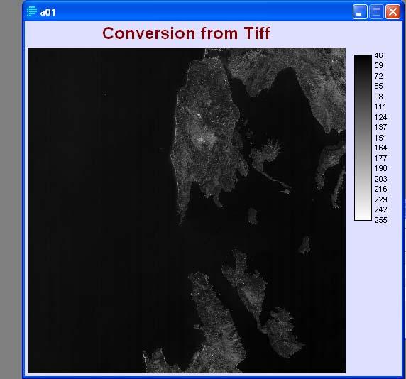Screen dimensions: 406x379
Task: Close the a01 window
Action: (393, 12)
